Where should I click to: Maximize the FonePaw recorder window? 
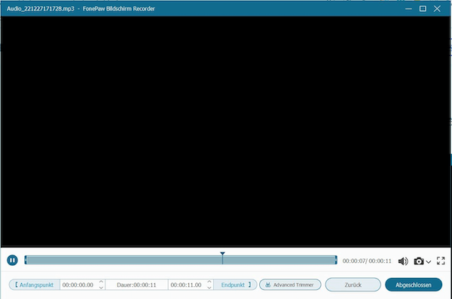[423, 8]
